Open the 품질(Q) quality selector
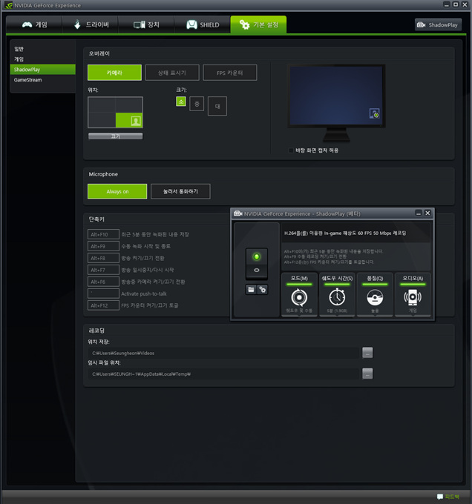This screenshot has height=504, width=472. (375, 295)
